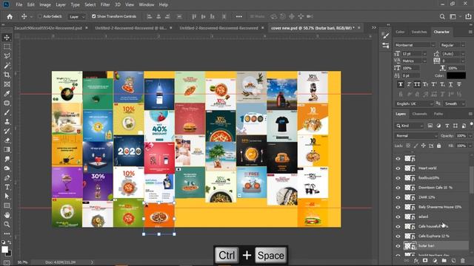Open the Auto leading dropdown
Image resolution: width=474 pixels, height=266 pixels.
click(x=463, y=54)
